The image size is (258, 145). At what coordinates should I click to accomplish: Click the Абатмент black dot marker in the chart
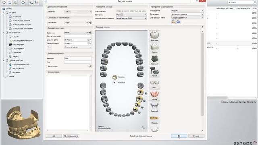click(x=114, y=83)
